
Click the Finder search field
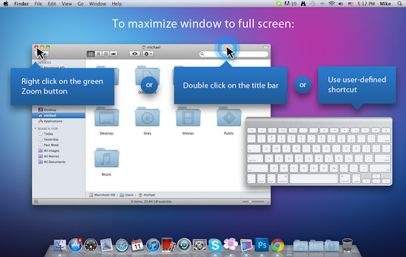click(233, 54)
